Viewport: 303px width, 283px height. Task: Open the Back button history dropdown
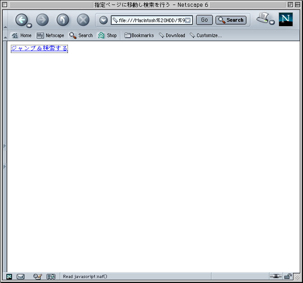point(29,25)
